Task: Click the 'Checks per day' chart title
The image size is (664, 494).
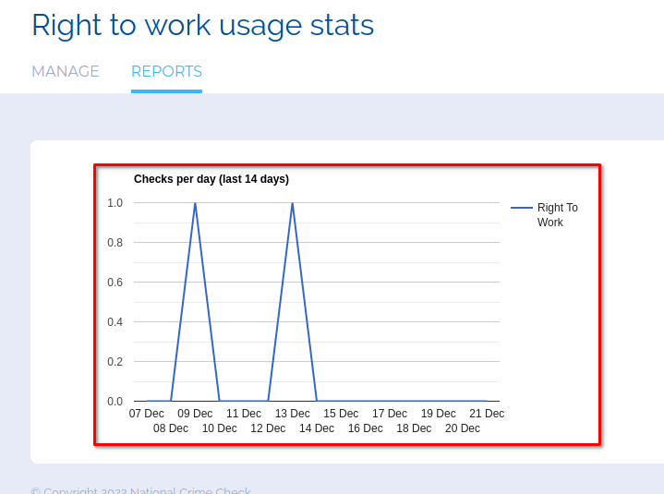Action: tap(211, 179)
